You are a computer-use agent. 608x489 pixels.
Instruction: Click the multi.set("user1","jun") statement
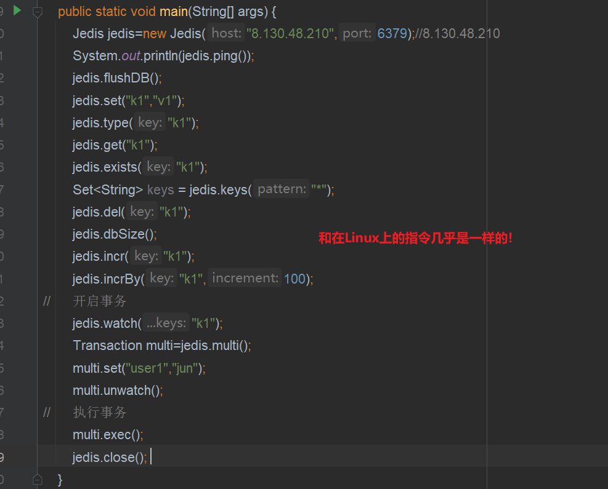tap(139, 368)
